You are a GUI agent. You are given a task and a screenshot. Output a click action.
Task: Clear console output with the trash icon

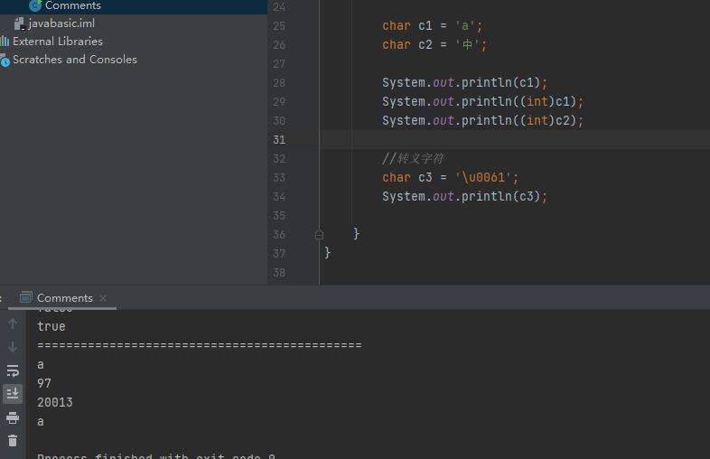(x=13, y=441)
